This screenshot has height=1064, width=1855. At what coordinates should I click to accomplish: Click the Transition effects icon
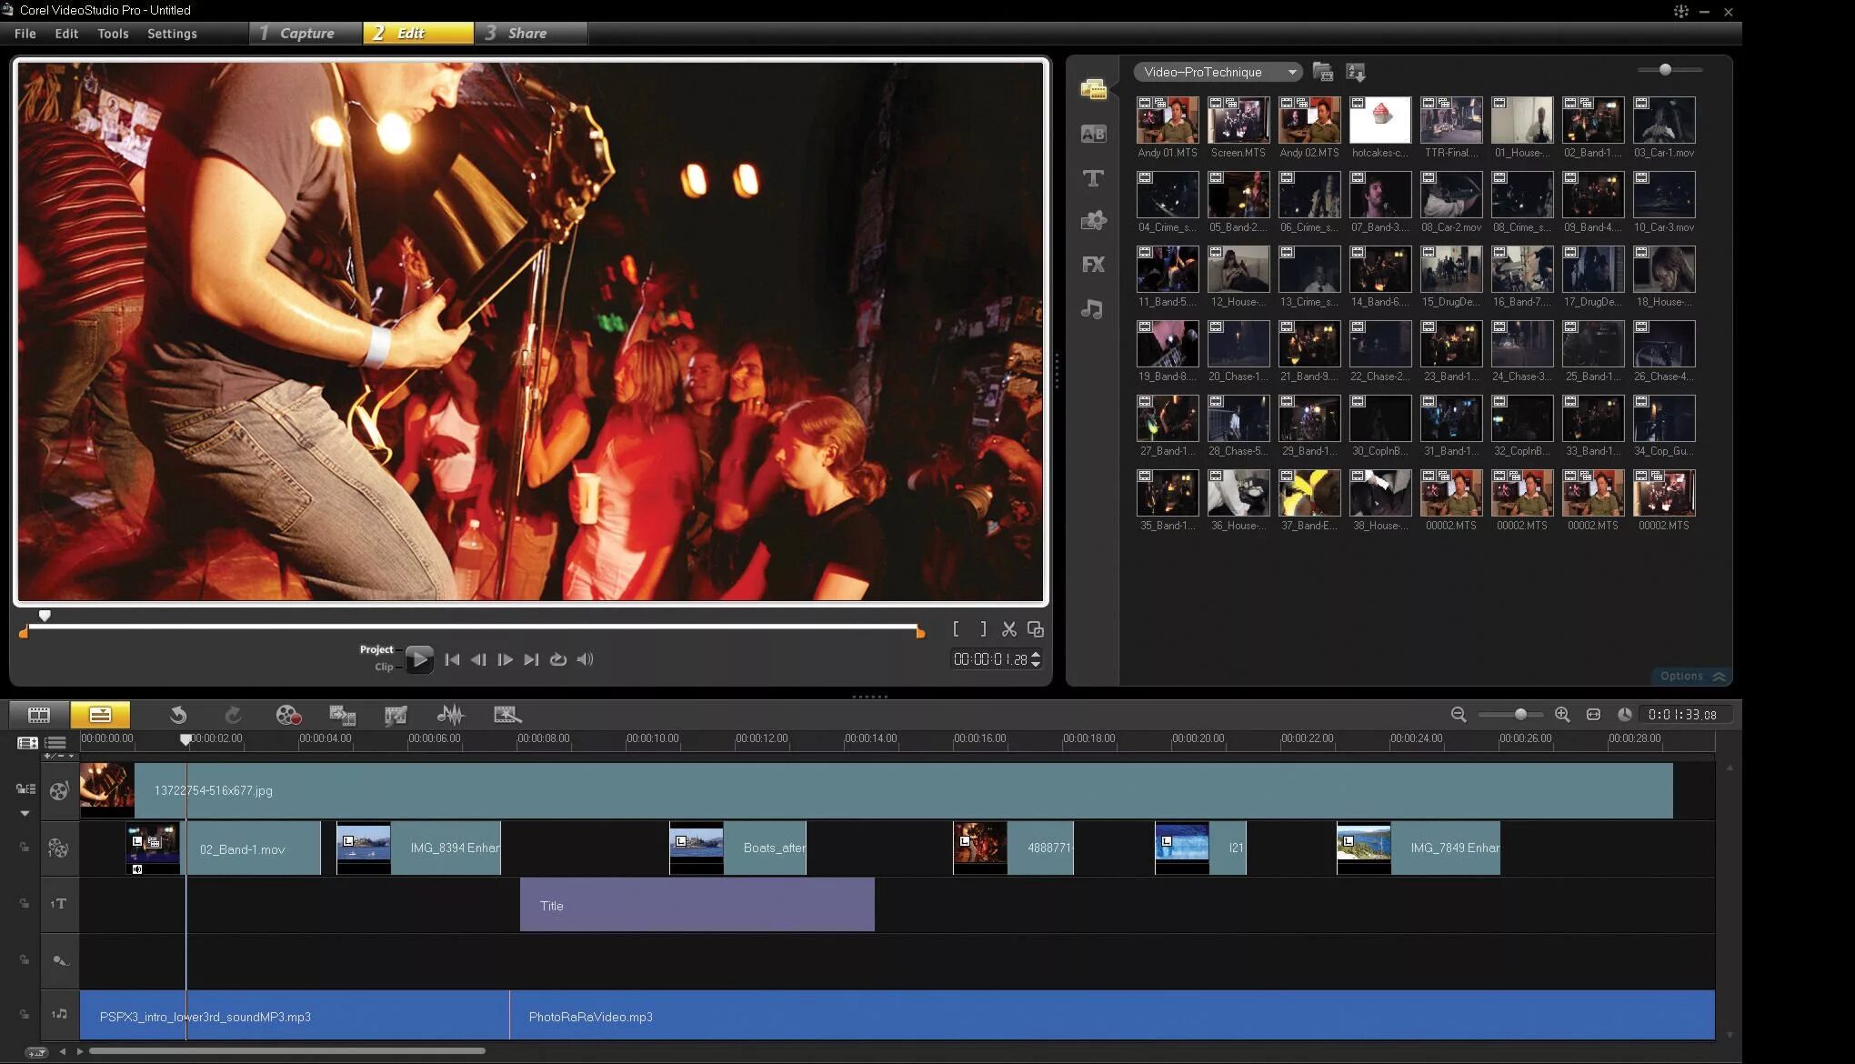point(1092,136)
